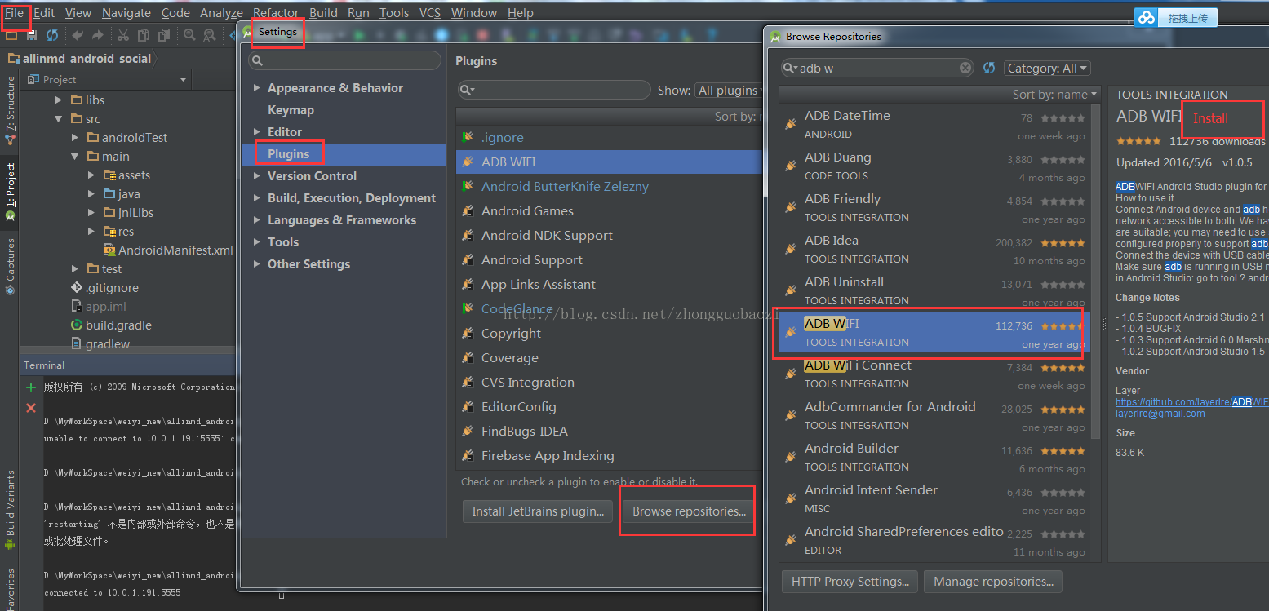The image size is (1269, 611).
Task: Expand Languages & Frameworks settings
Action: point(257,220)
